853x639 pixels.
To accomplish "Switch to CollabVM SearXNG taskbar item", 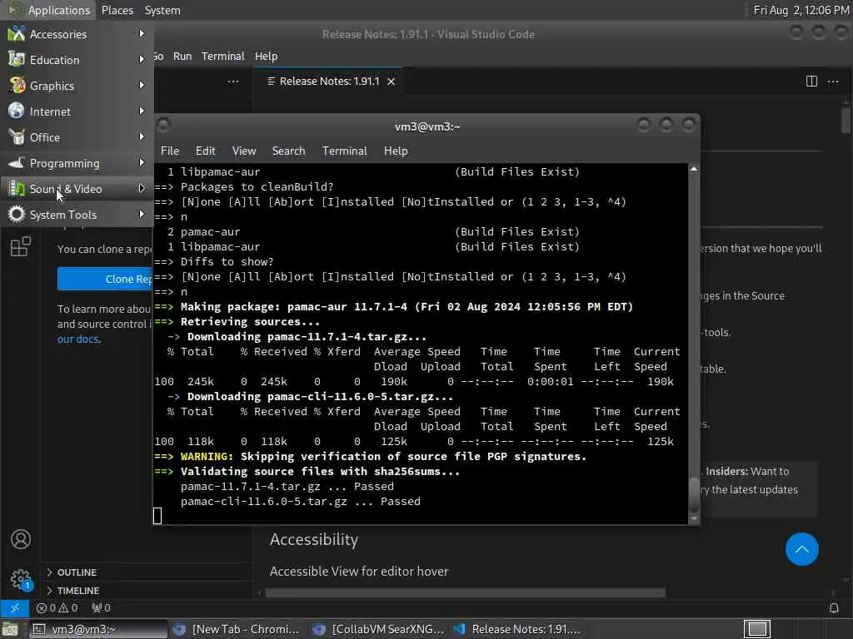I will pos(379,629).
